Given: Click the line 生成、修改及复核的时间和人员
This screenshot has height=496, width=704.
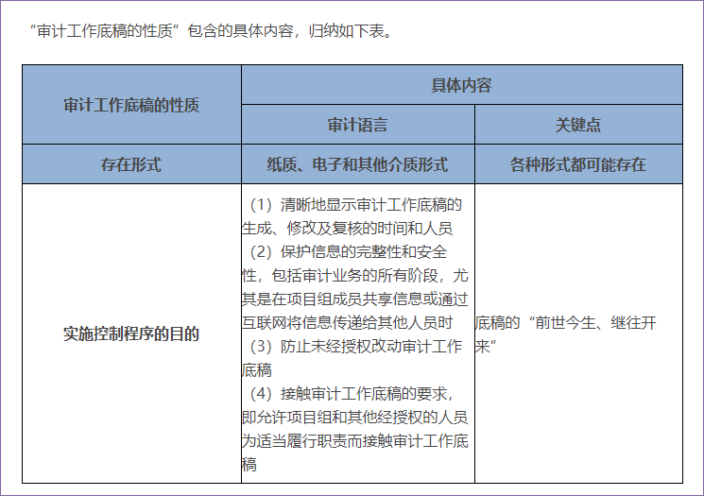Looking at the screenshot, I should click(347, 228).
